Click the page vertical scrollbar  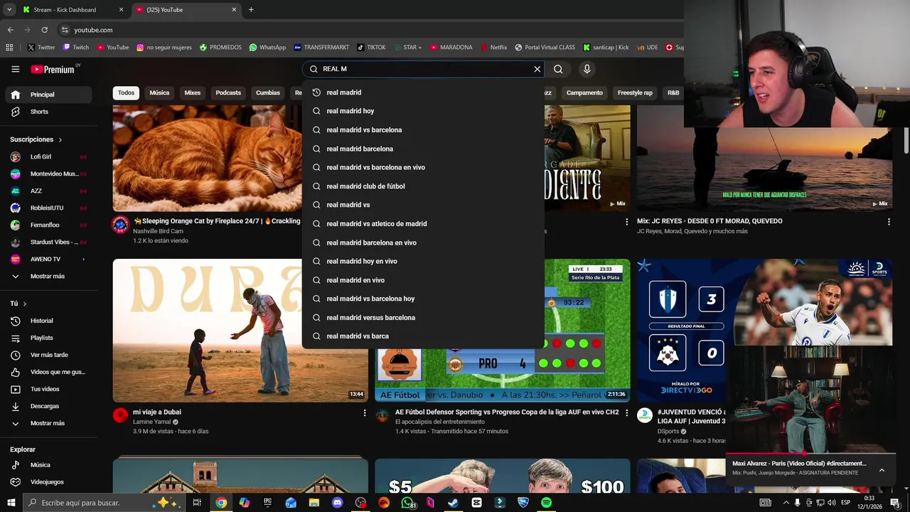coord(906,141)
